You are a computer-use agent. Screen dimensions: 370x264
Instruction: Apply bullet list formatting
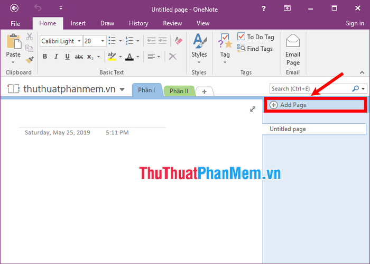click(112, 41)
